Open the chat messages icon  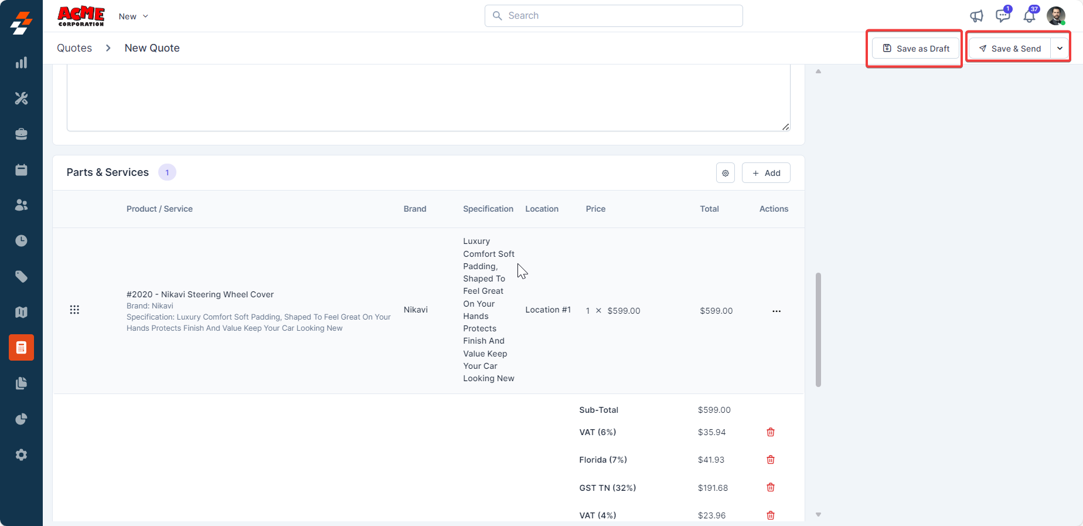pyautogui.click(x=1003, y=16)
